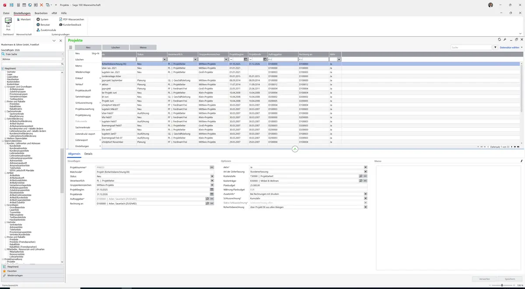Viewport: 525px width, 289px height.
Task: Click the Speichern button
Action: tap(510, 279)
